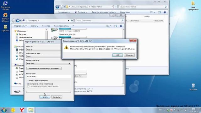Refresh icon next to Компьютер address bar
This screenshot has width=201, height=113.
pos(72,20)
